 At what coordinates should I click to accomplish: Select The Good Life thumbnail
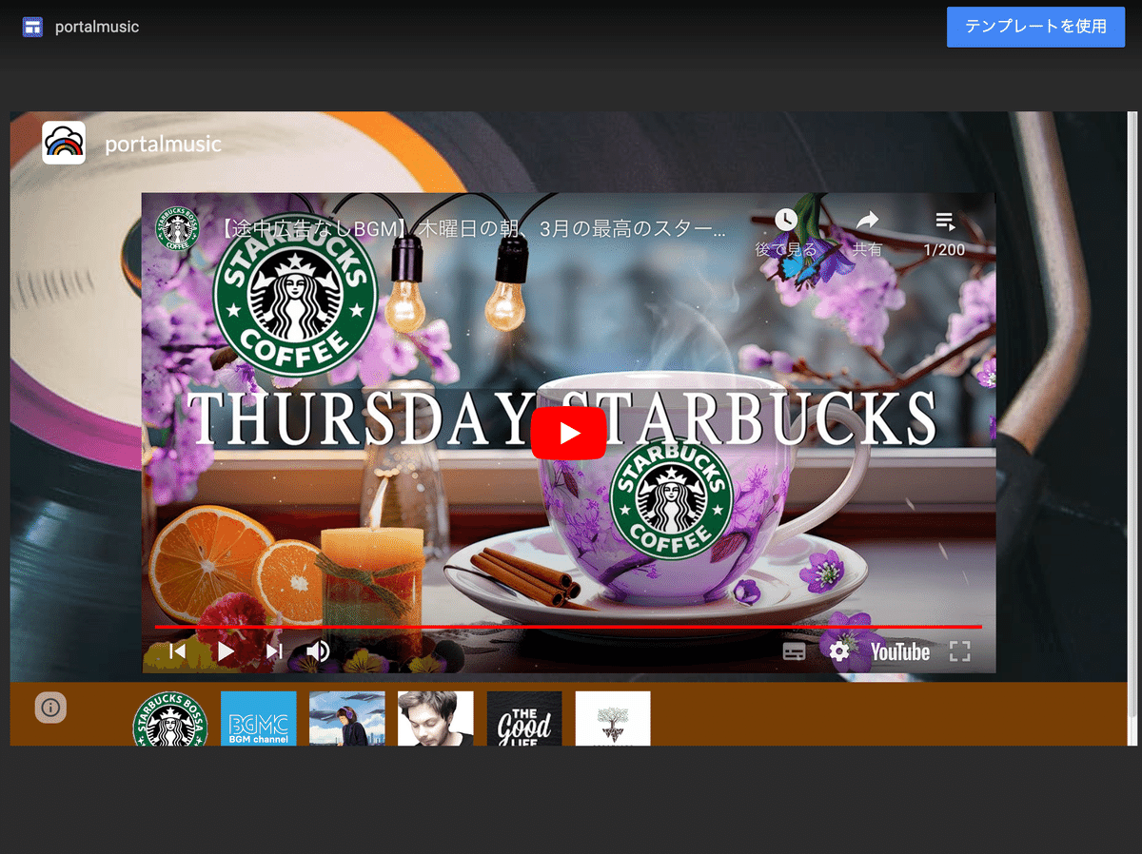click(524, 719)
